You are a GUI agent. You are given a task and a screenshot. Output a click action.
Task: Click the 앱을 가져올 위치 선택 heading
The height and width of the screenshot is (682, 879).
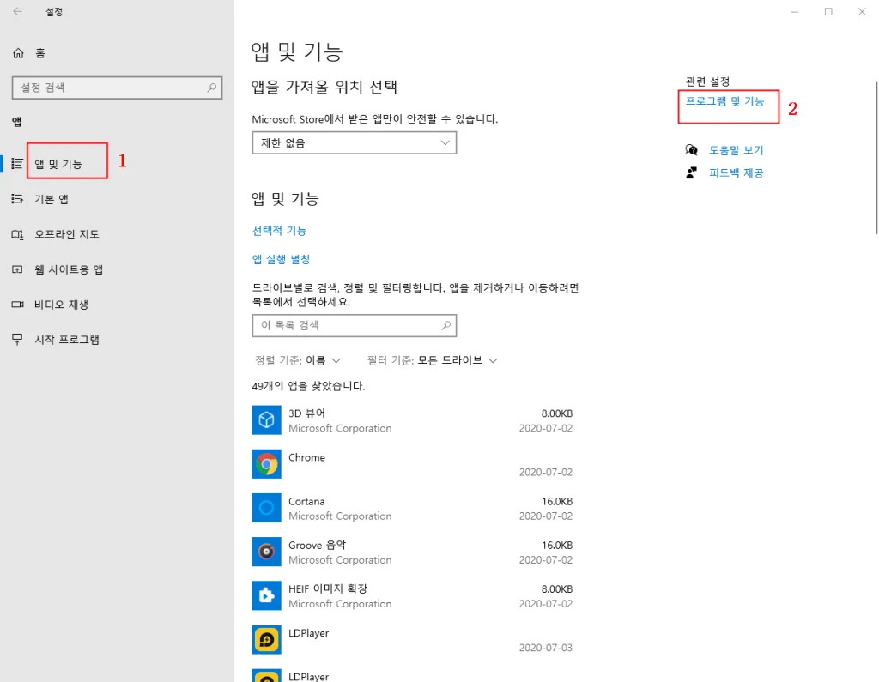pos(324,87)
